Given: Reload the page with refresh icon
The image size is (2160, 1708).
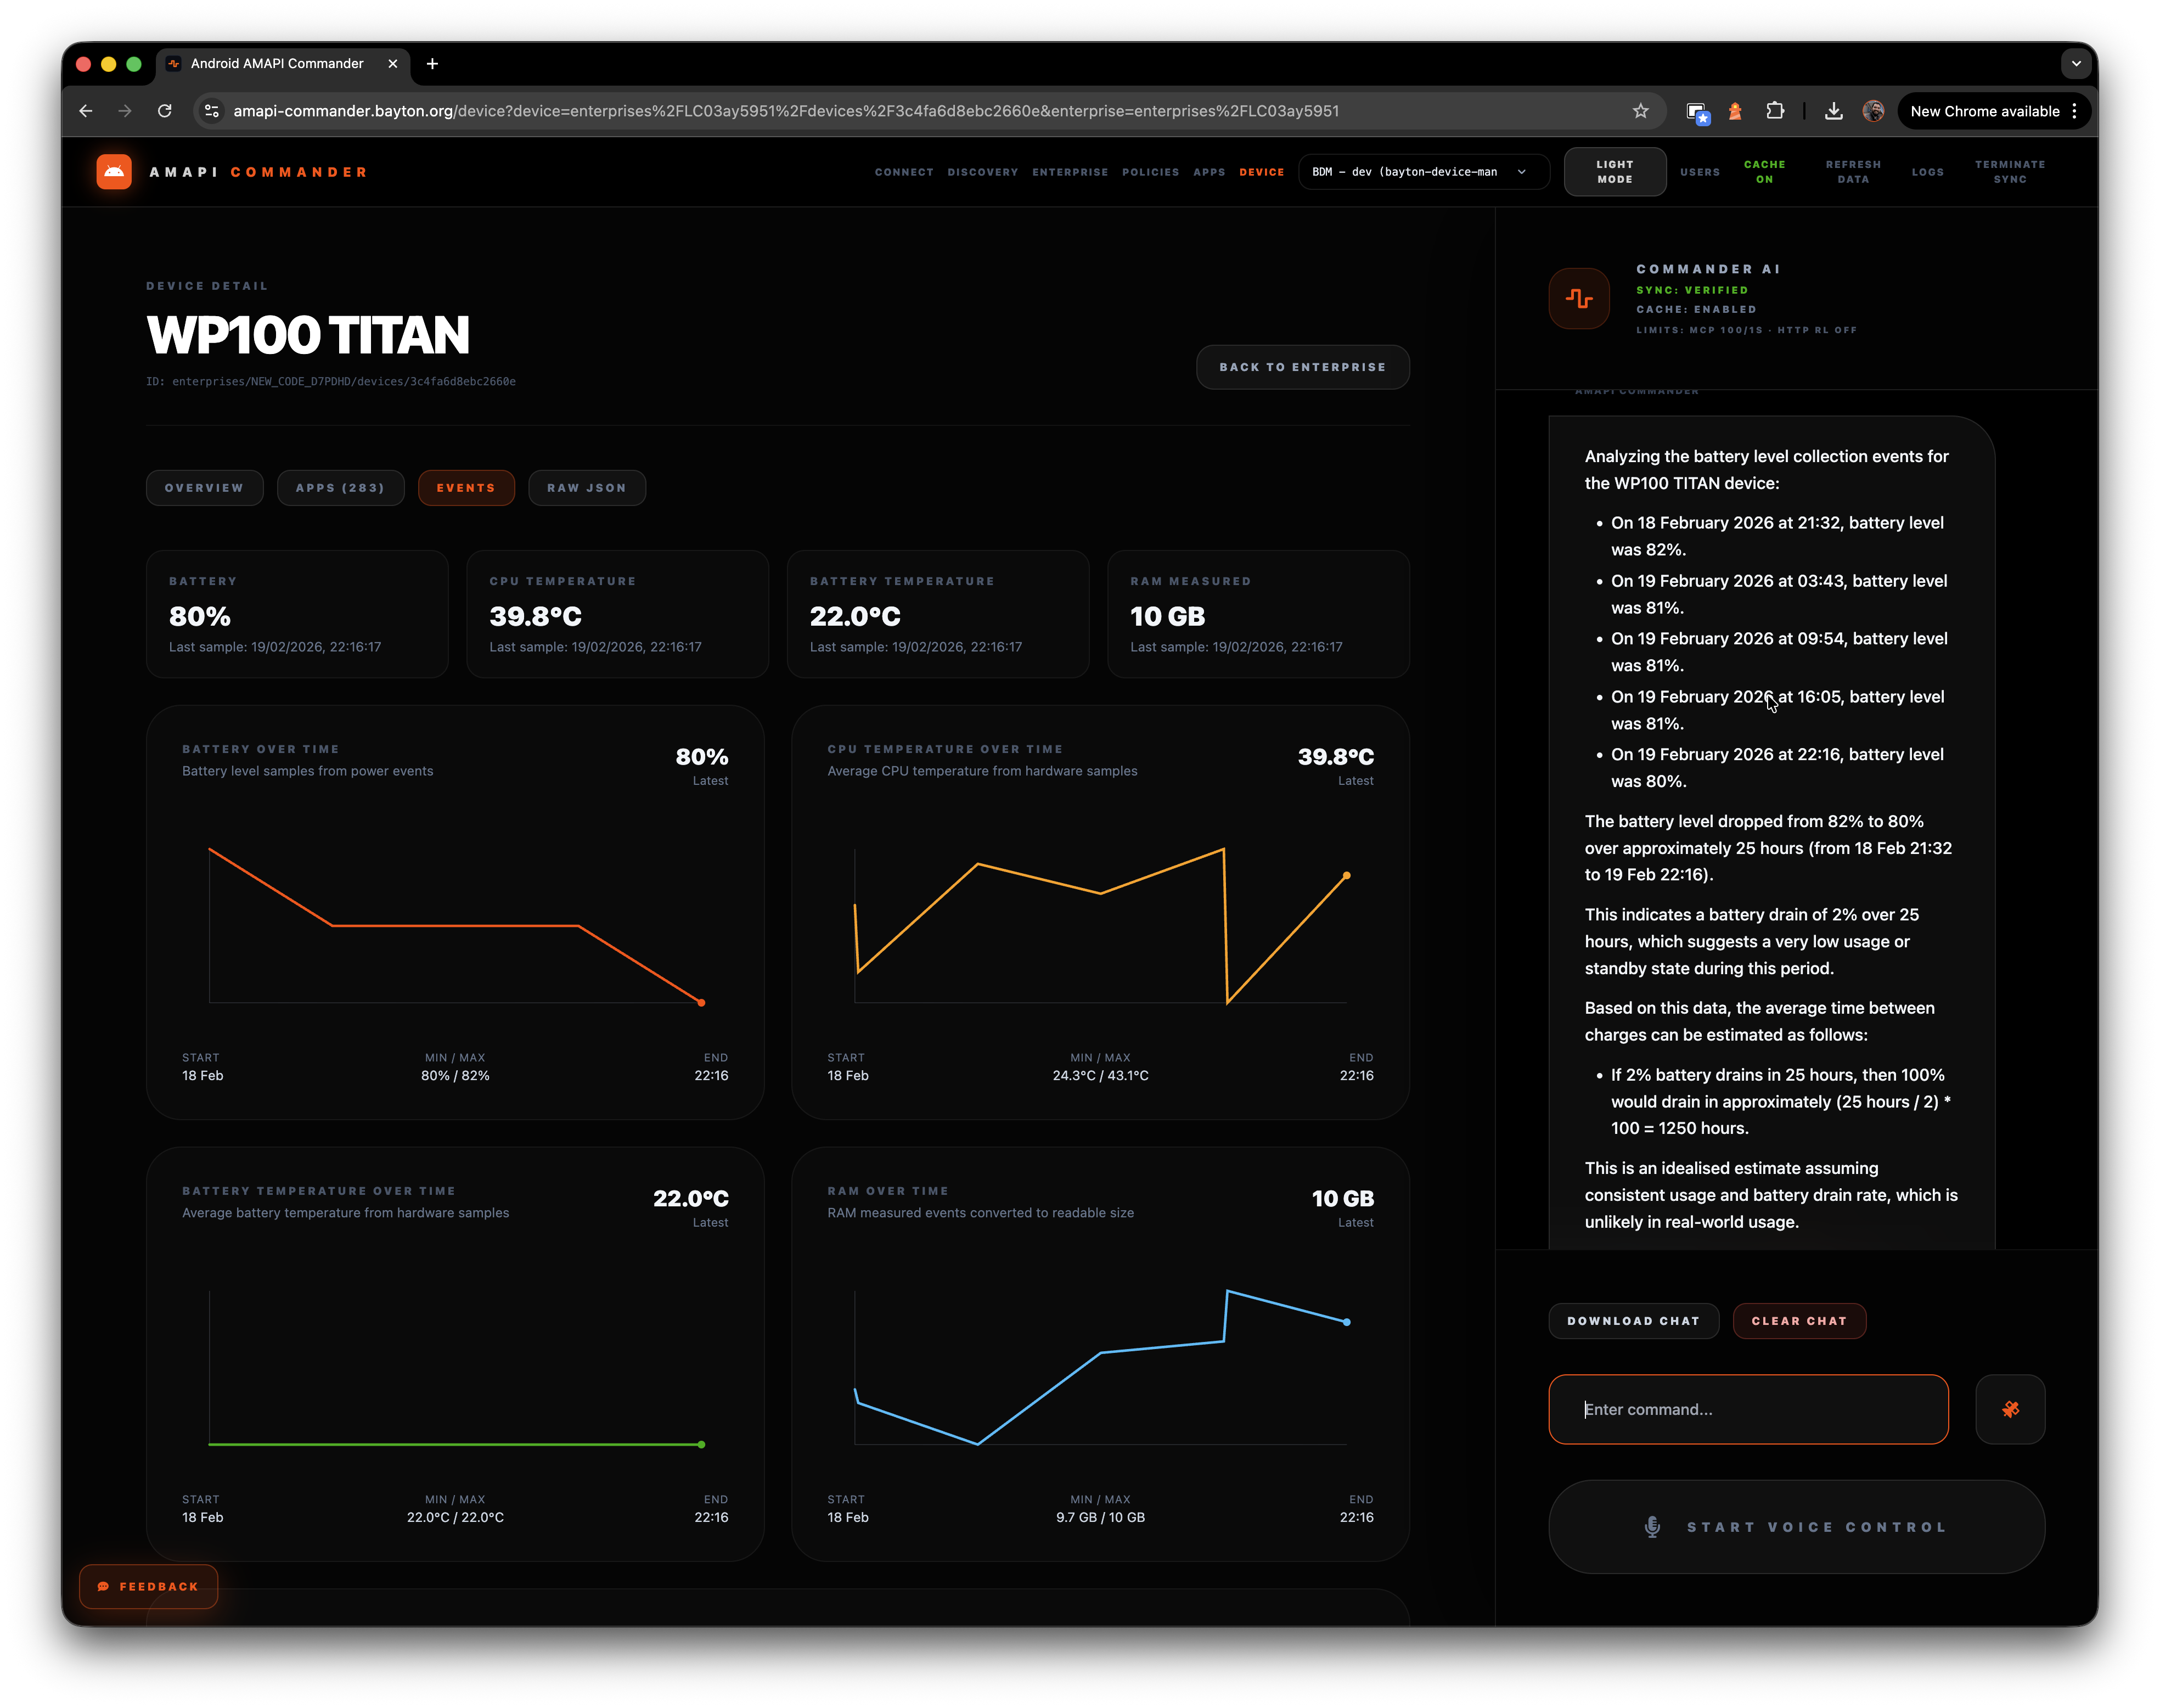Looking at the screenshot, I should coord(165,111).
